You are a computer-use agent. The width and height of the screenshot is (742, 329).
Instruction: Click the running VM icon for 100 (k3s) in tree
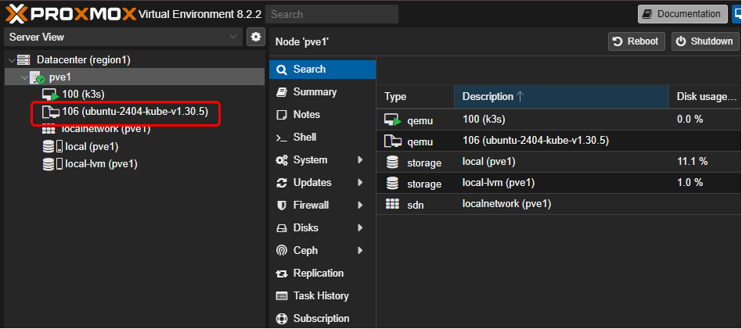click(x=51, y=95)
